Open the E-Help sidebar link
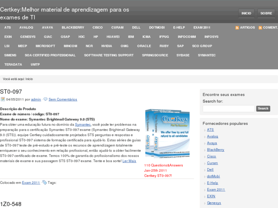 pyautogui.click(x=213, y=183)
